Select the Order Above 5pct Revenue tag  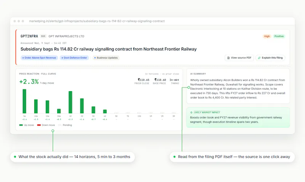point(39,58)
